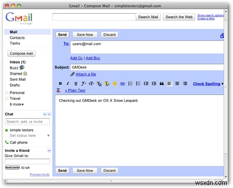Collapse the Chat panel

point(49,114)
